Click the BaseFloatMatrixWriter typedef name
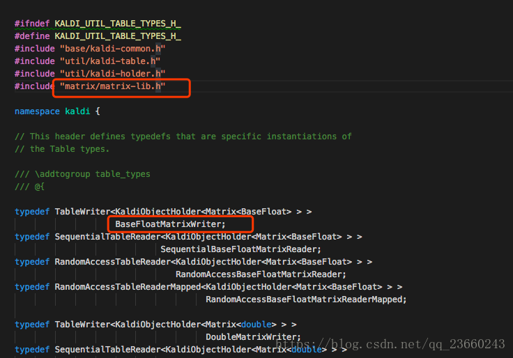Image resolution: width=513 pixels, height=358 pixels. click(x=170, y=224)
